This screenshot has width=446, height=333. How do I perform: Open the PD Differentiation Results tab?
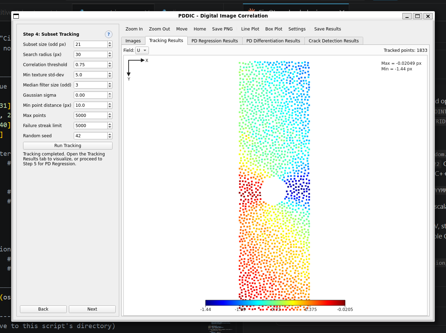[x=273, y=41]
